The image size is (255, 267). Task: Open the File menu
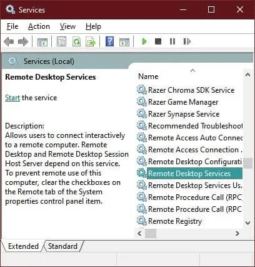(x=12, y=26)
